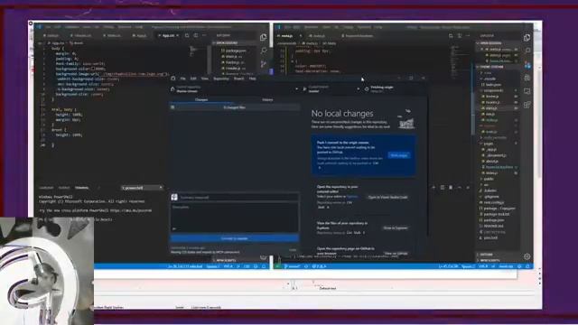The image size is (578, 325).
Task: Open File menu in GitHub Desktop
Action: [x=182, y=79]
